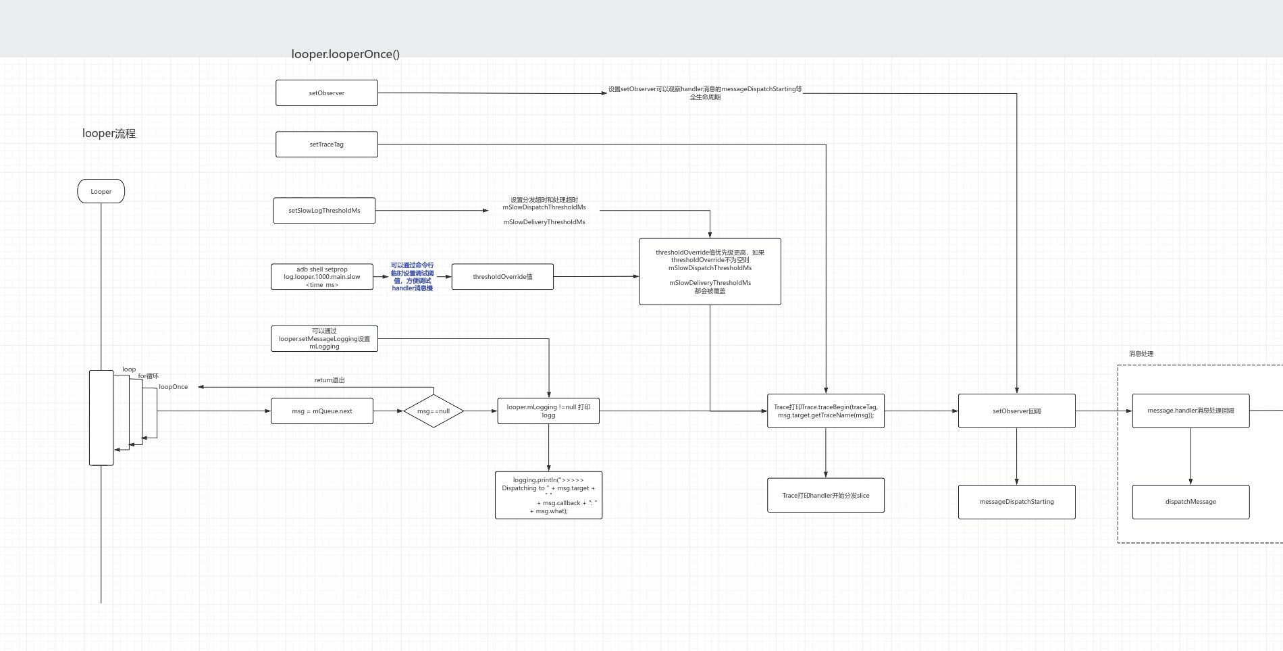This screenshot has height=651, width=1283.
Task: Select the setObserver回调 node
Action: pos(1016,411)
